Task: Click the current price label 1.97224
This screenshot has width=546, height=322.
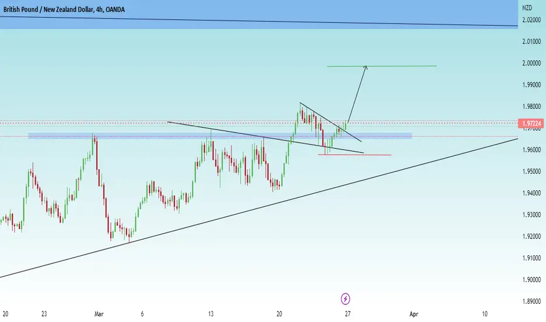Action: (x=531, y=123)
